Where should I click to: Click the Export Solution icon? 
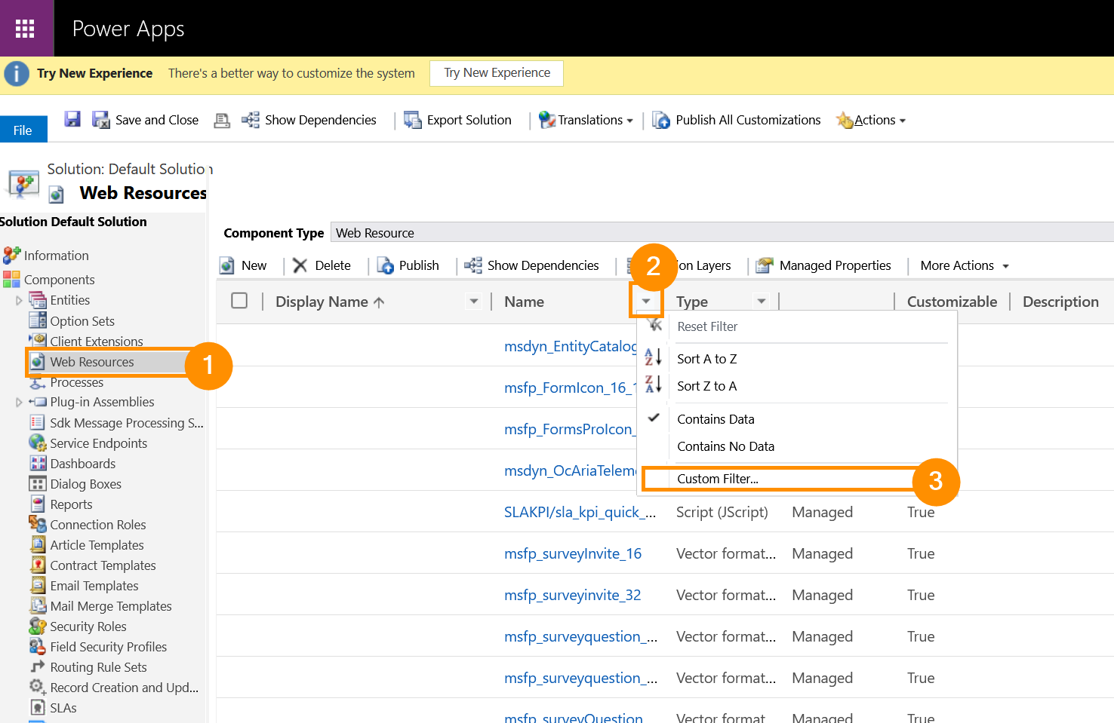pyautogui.click(x=413, y=120)
